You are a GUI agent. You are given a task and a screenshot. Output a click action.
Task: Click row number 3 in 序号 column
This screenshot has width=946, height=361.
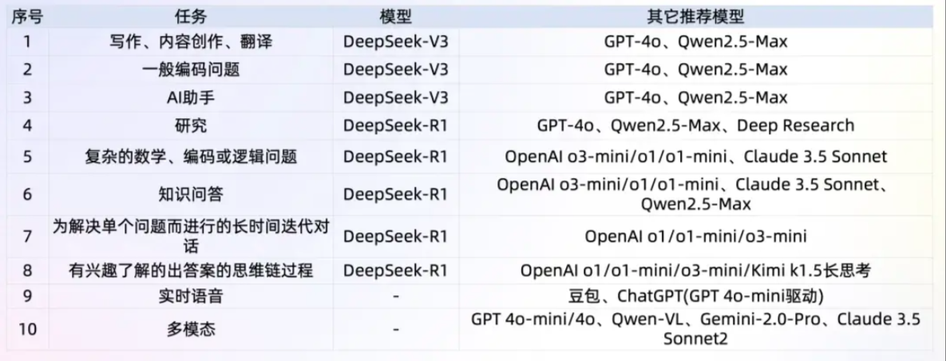point(27,97)
